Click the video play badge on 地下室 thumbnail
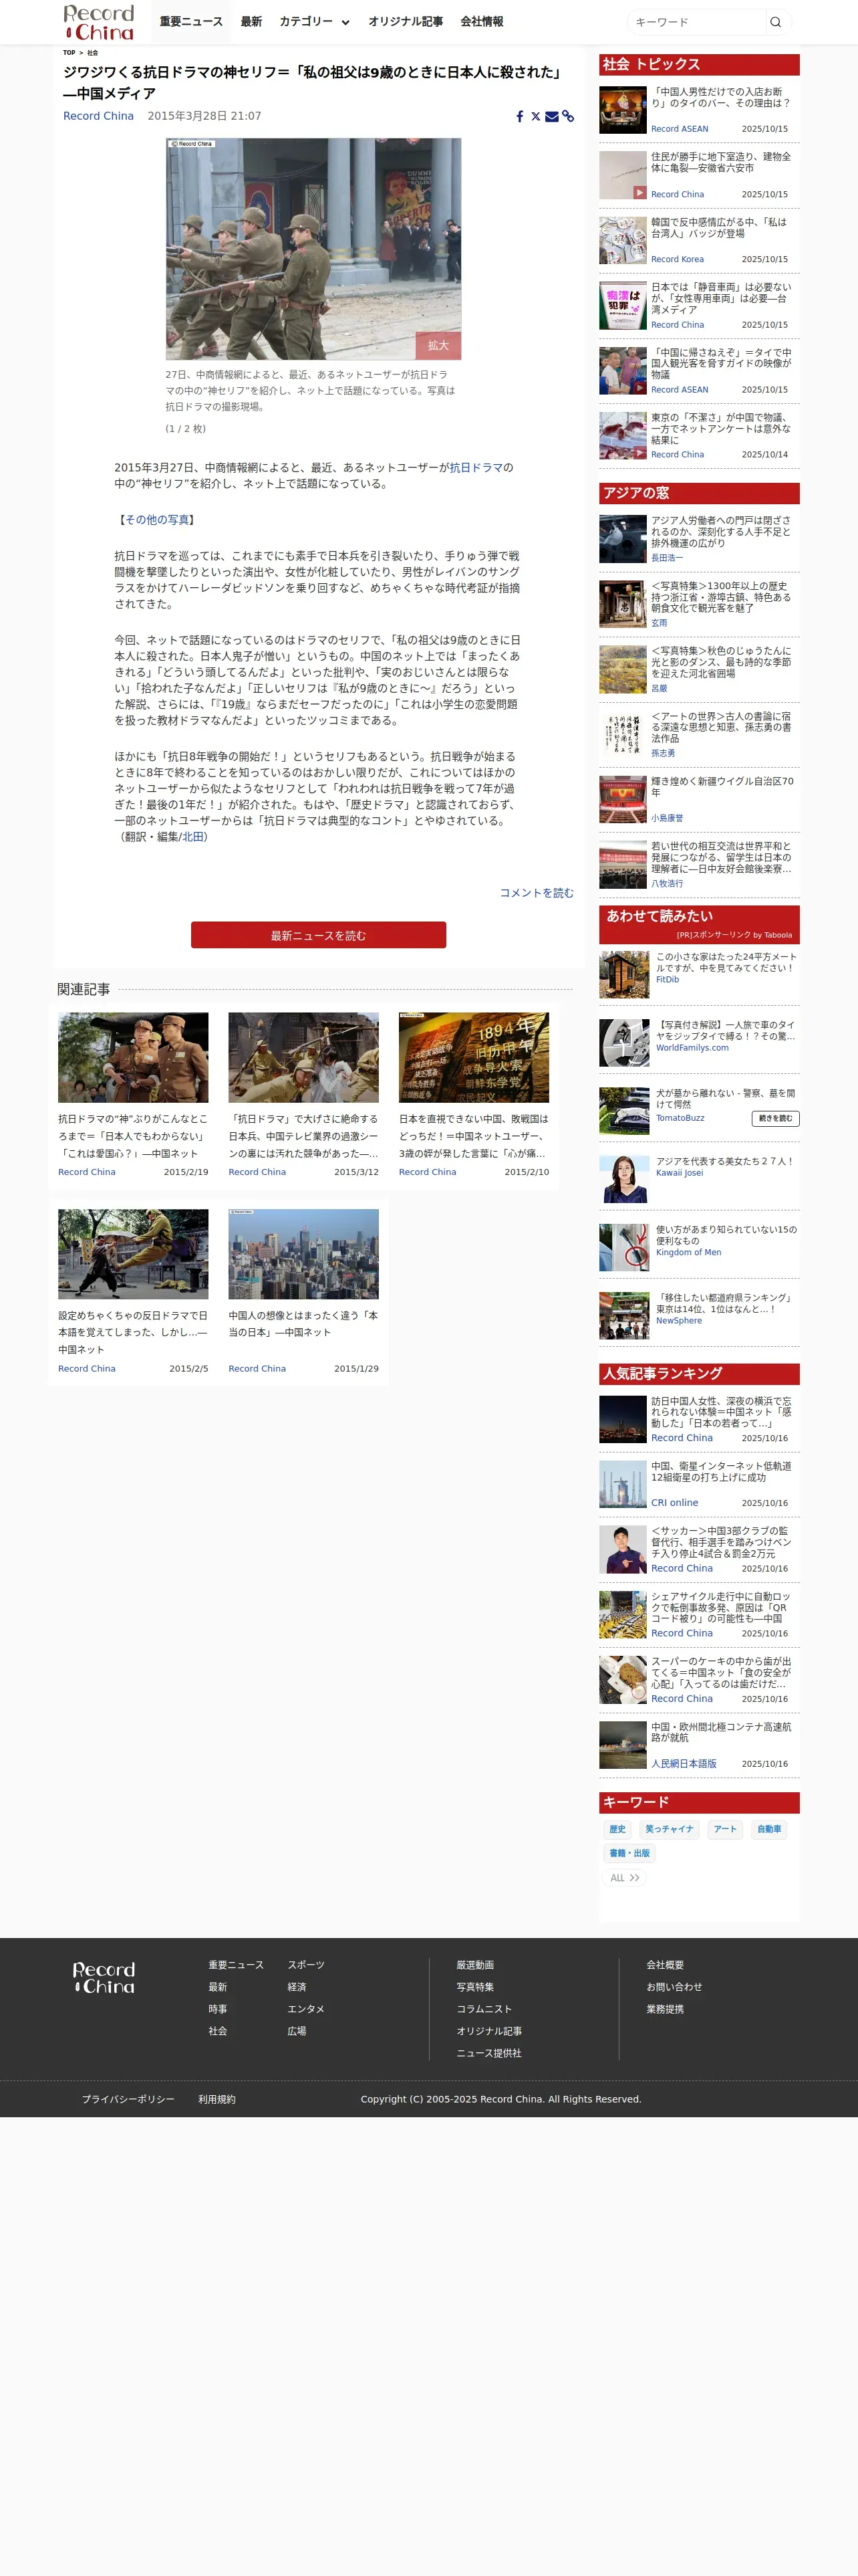 coord(639,192)
